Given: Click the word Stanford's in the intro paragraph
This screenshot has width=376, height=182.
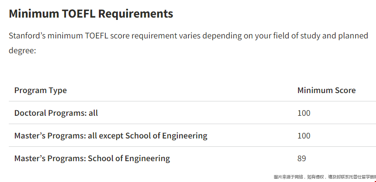Looking at the screenshot, I should pos(27,36).
